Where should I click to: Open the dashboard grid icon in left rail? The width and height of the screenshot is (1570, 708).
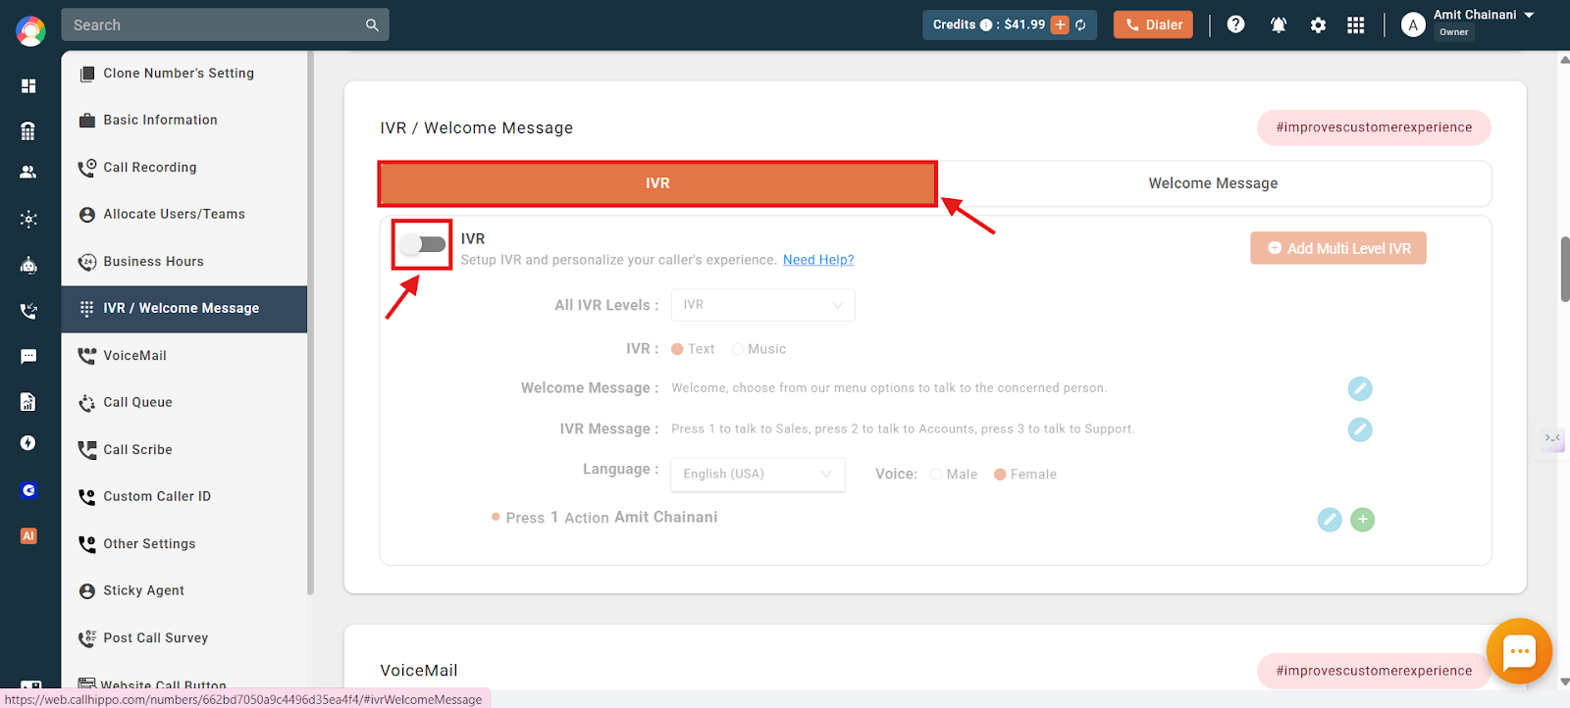tap(28, 86)
